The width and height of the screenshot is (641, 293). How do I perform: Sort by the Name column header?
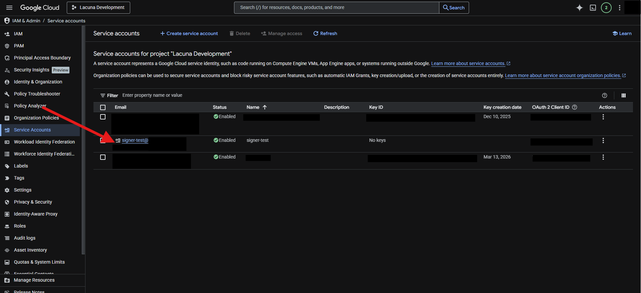coord(253,107)
